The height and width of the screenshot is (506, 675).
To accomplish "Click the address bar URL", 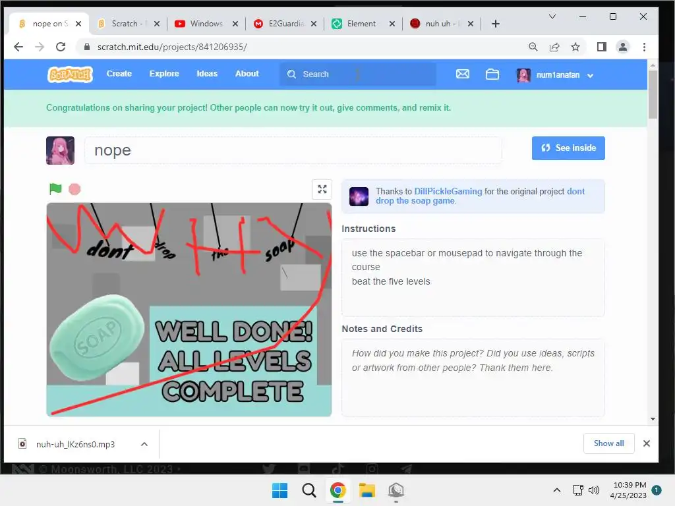I will coord(172,47).
